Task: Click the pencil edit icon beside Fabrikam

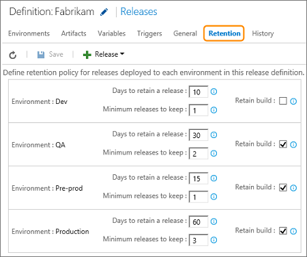Action: click(x=104, y=12)
